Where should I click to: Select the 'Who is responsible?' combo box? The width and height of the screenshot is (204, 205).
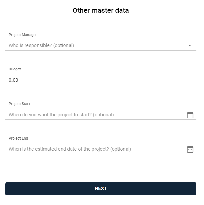(101, 45)
